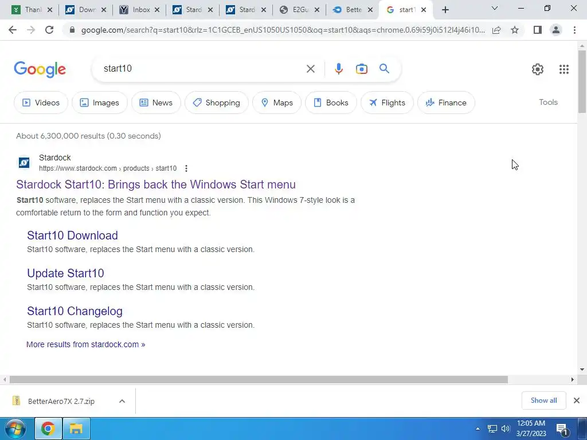Image resolution: width=587 pixels, height=440 pixels.
Task: Open the Stardock result options menu
Action: (186, 168)
